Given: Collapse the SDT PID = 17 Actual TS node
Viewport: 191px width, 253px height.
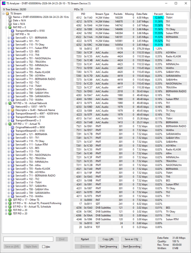Looking at the screenshot, I should click(x=6, y=124).
